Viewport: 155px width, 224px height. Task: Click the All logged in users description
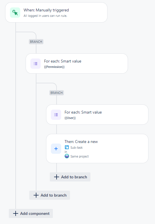(45, 16)
